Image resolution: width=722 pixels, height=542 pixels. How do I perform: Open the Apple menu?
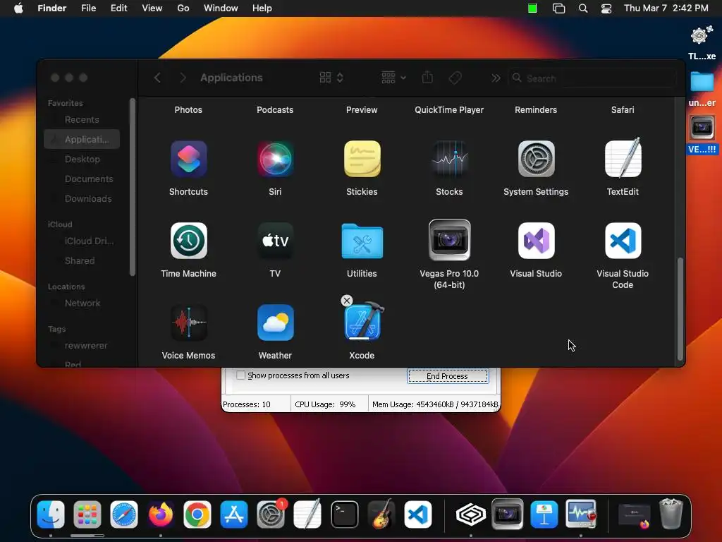(18, 8)
